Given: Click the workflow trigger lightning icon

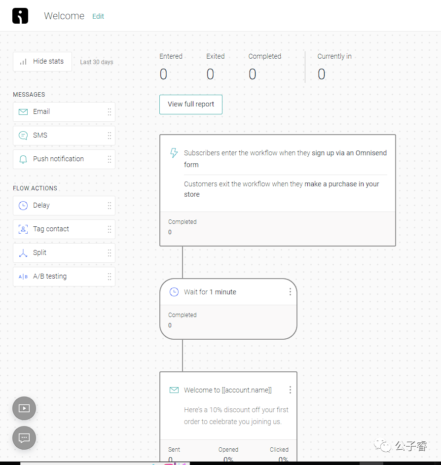Looking at the screenshot, I should point(174,153).
